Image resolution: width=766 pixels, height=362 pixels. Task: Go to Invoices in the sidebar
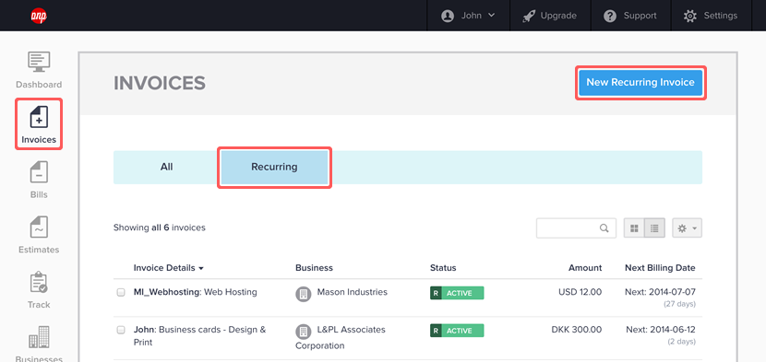tap(39, 124)
